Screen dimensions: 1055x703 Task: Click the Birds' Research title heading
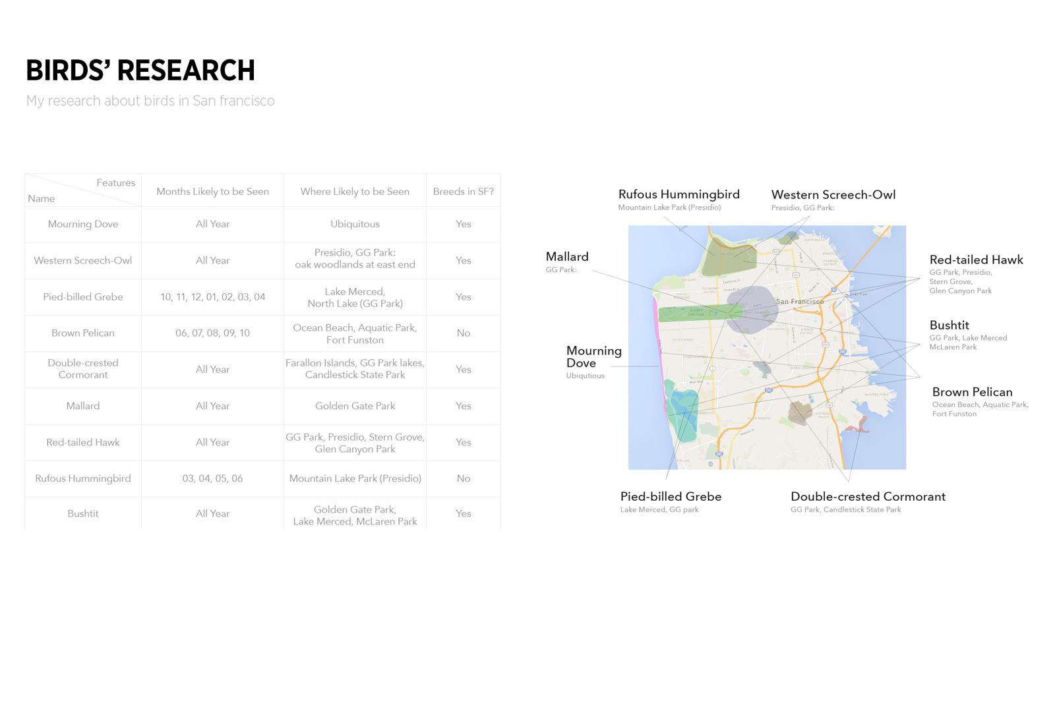coord(140,70)
